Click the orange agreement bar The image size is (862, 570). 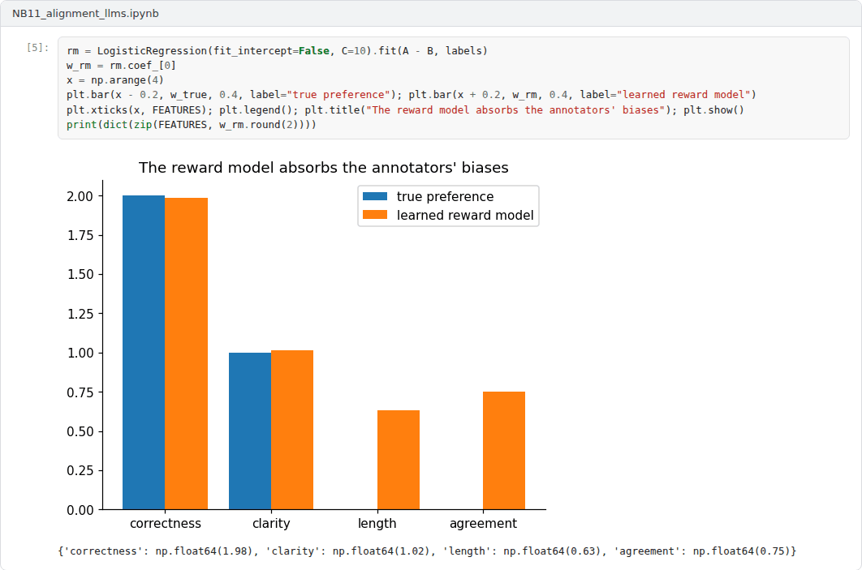coord(504,451)
